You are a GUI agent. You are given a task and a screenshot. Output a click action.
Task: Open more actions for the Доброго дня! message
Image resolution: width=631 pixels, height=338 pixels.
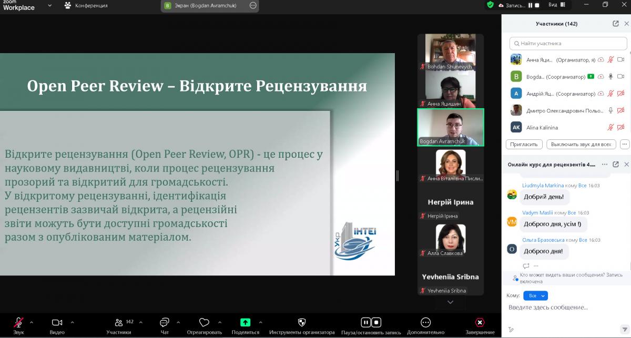pos(536,266)
